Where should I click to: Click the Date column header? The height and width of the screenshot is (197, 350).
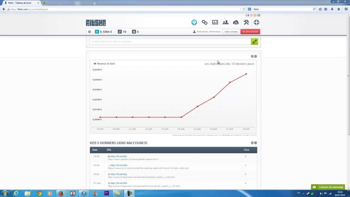(x=95, y=150)
